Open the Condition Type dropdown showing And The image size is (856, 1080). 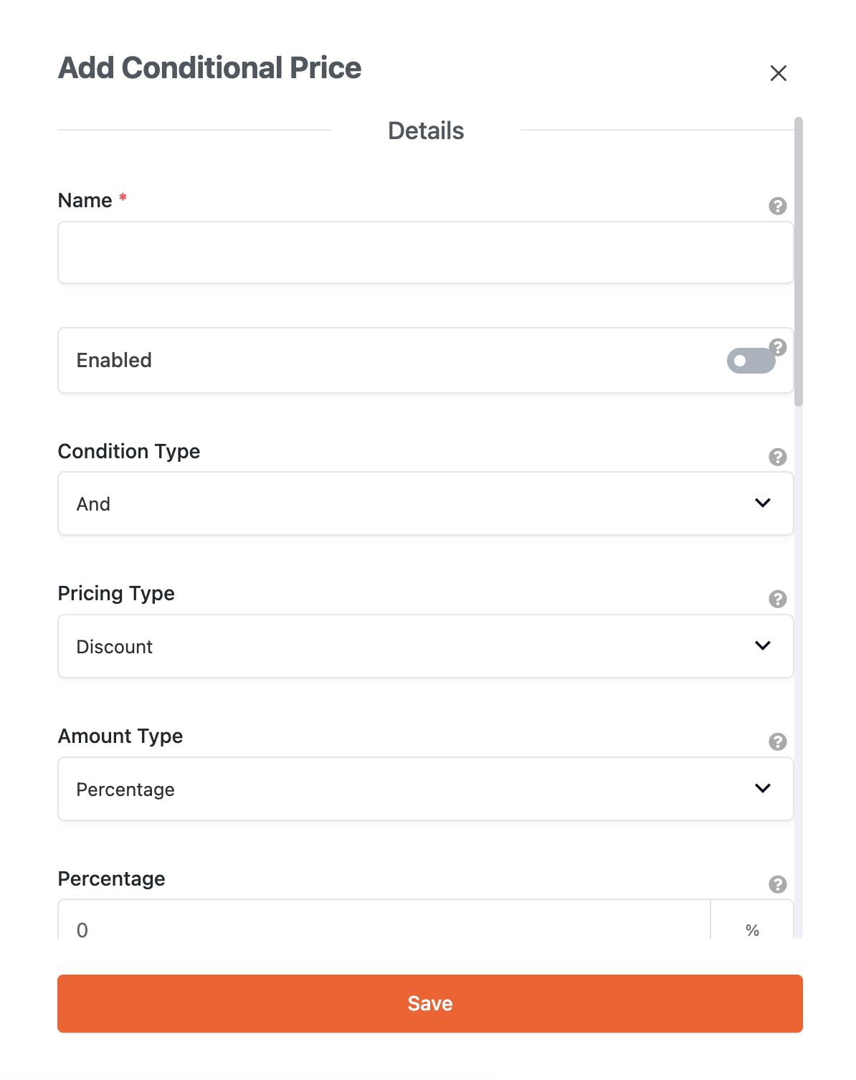[x=425, y=503]
